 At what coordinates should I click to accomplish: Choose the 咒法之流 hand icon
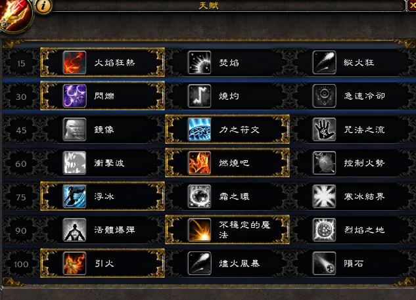point(324,129)
